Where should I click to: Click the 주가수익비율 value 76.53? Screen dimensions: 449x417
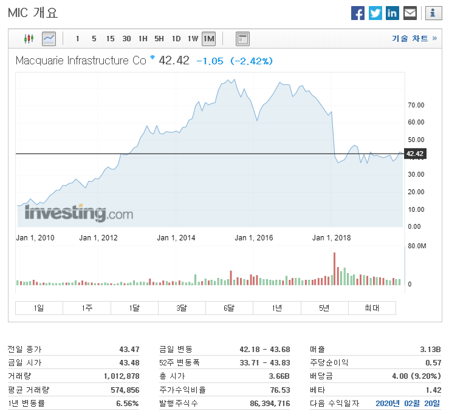click(x=280, y=390)
